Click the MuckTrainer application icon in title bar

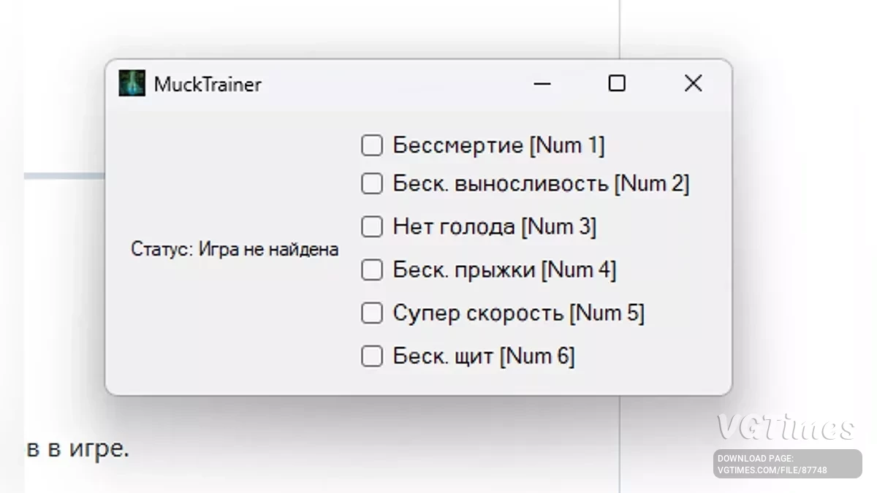coord(132,83)
